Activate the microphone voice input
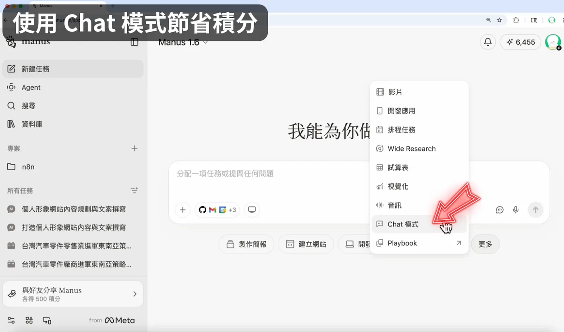The width and height of the screenshot is (564, 332). (516, 210)
